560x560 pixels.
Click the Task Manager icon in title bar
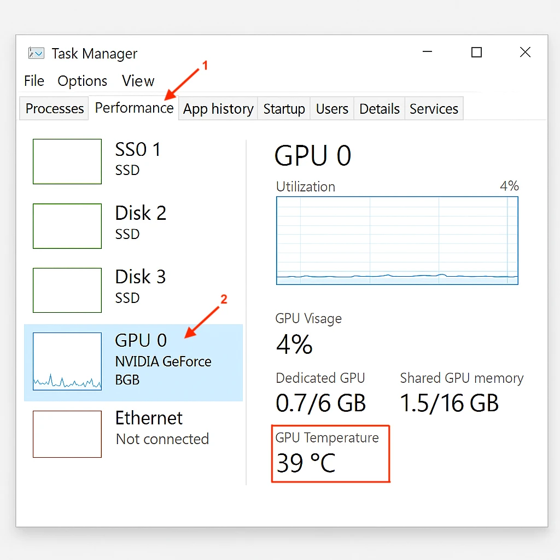point(35,53)
